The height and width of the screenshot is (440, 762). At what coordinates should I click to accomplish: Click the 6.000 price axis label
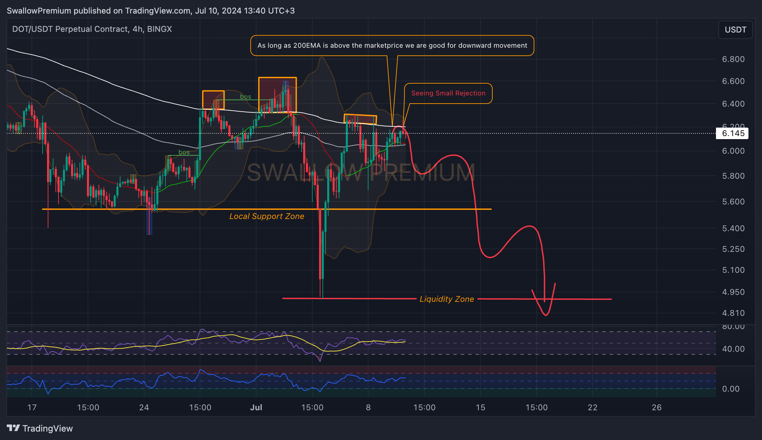(733, 151)
